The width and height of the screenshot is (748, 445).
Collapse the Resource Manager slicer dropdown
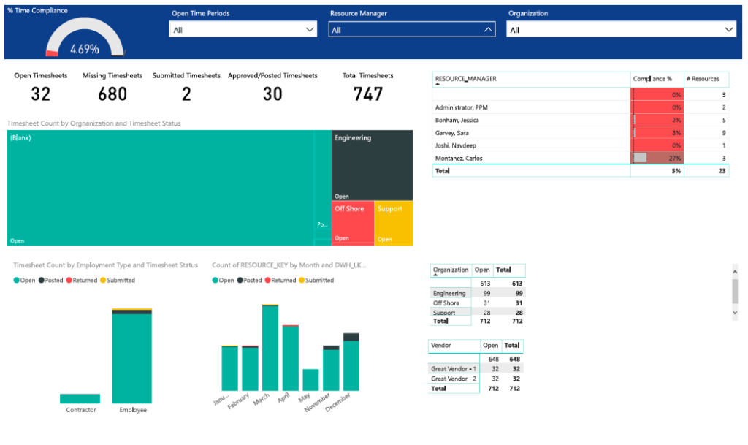click(x=488, y=29)
